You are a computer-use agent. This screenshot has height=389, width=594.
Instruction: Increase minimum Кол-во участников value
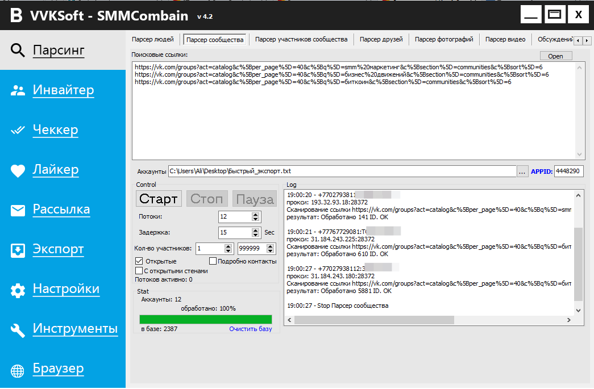tap(228, 246)
